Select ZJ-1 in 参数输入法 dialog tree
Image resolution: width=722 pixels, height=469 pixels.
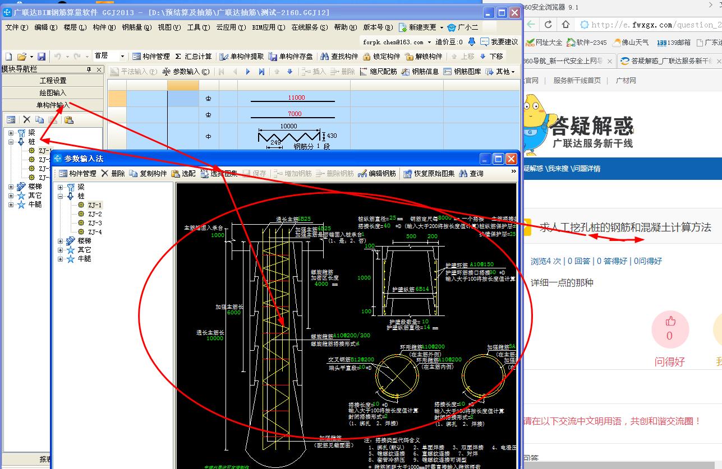[94, 205]
